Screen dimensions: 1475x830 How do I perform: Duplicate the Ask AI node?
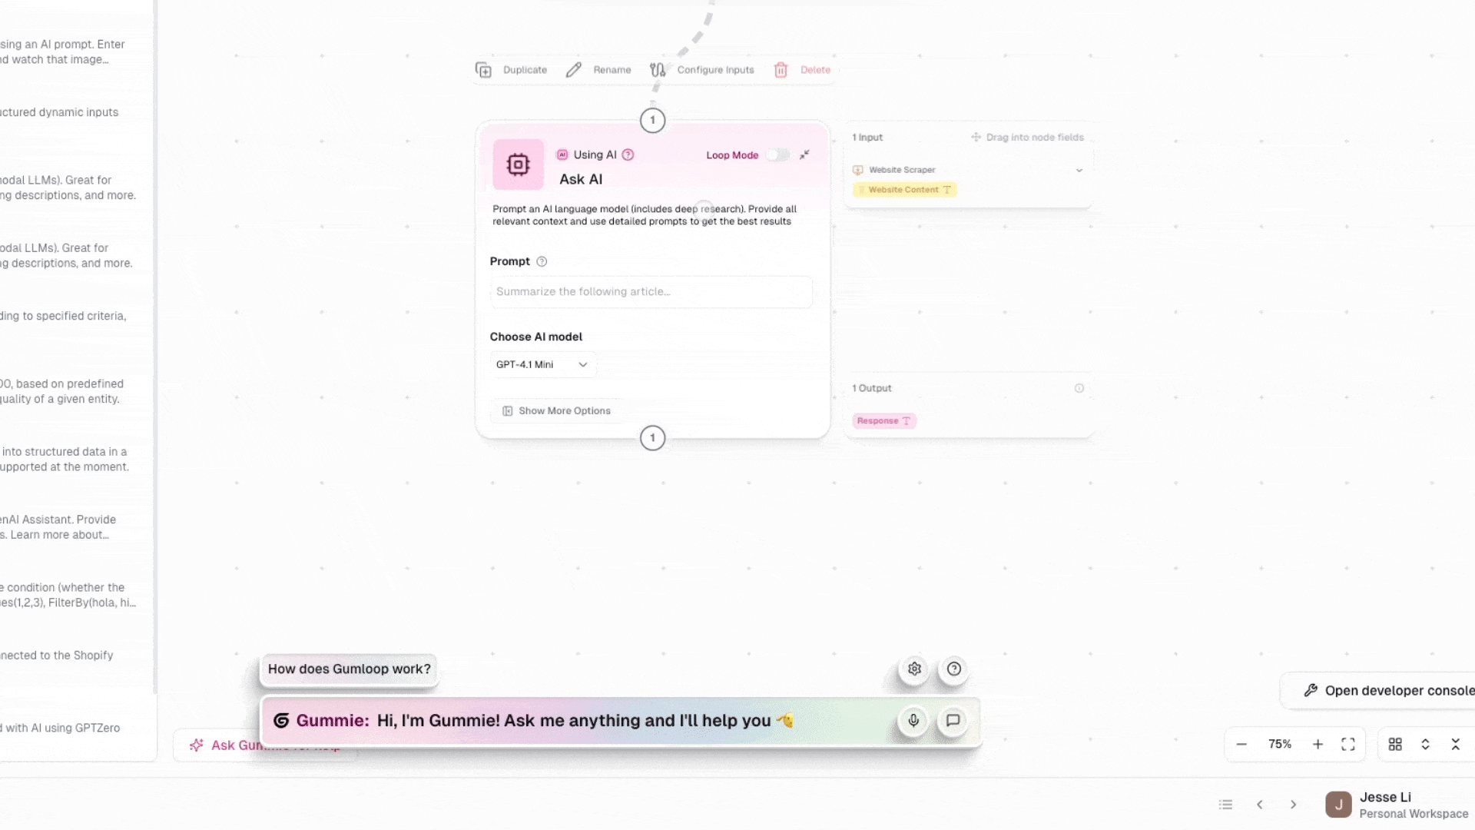tap(512, 70)
